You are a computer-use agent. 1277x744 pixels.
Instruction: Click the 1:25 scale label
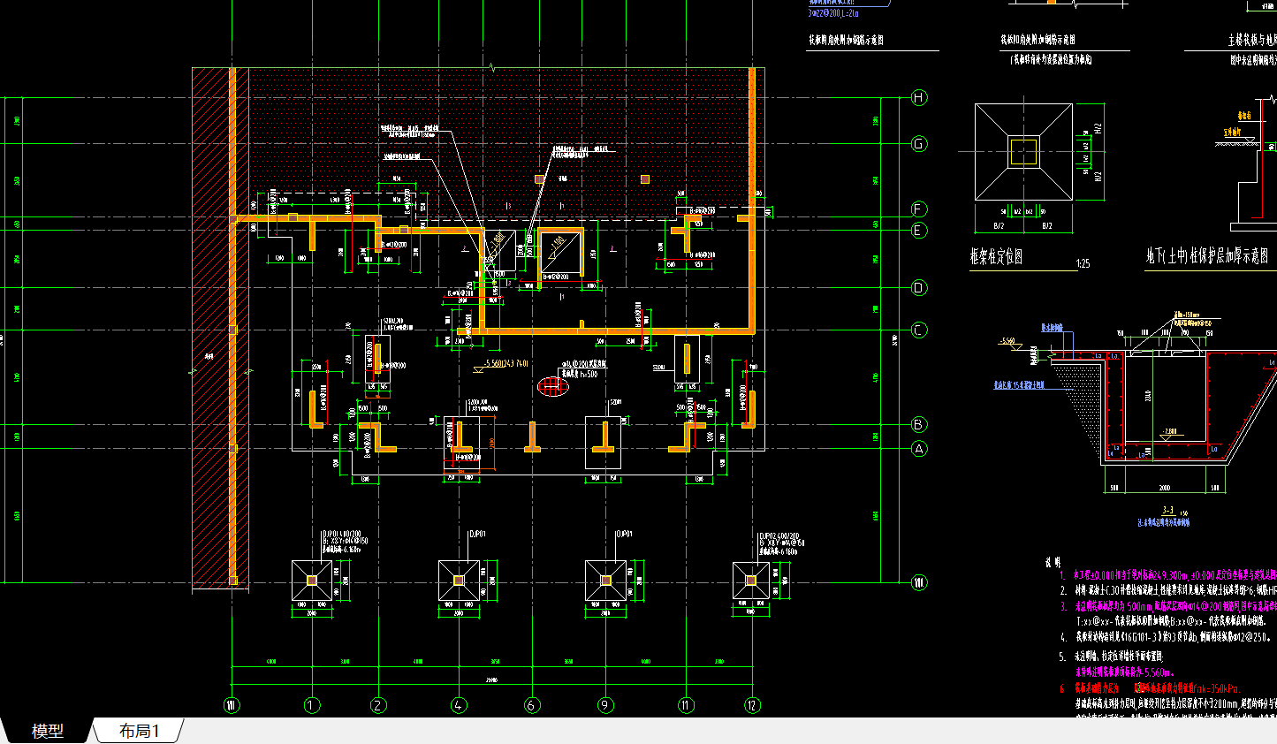(x=1083, y=263)
